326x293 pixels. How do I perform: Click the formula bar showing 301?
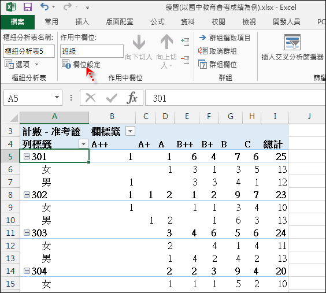(x=235, y=98)
